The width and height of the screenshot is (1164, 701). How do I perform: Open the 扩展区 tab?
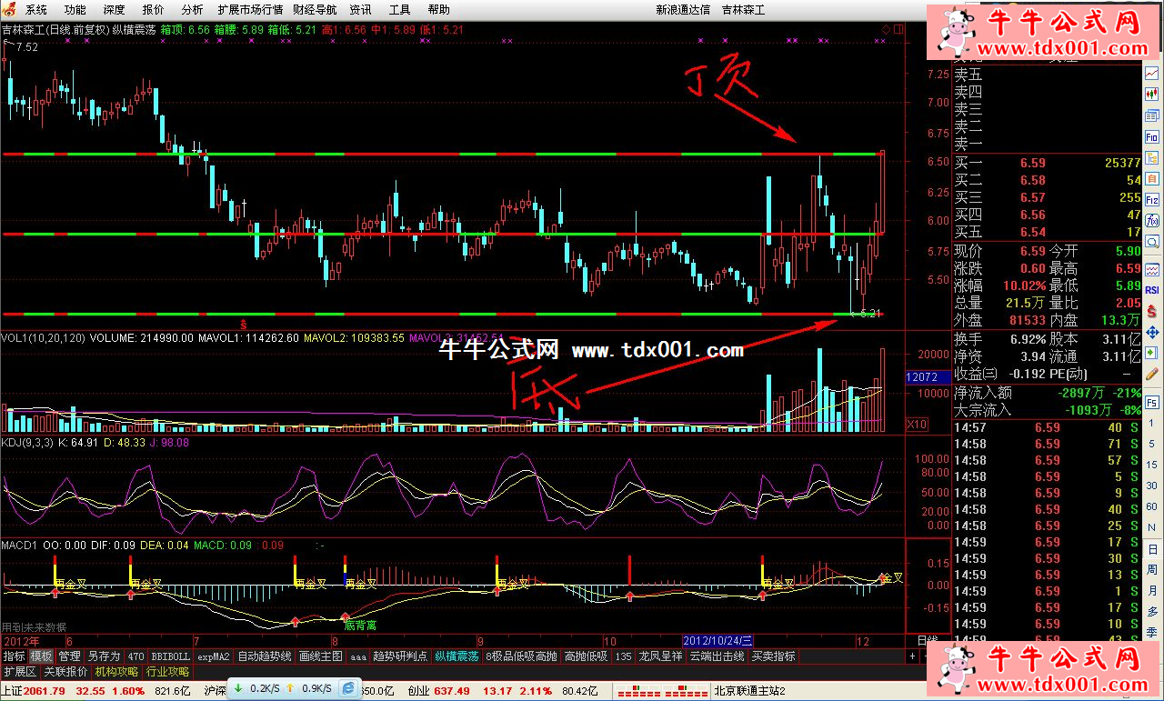19,672
